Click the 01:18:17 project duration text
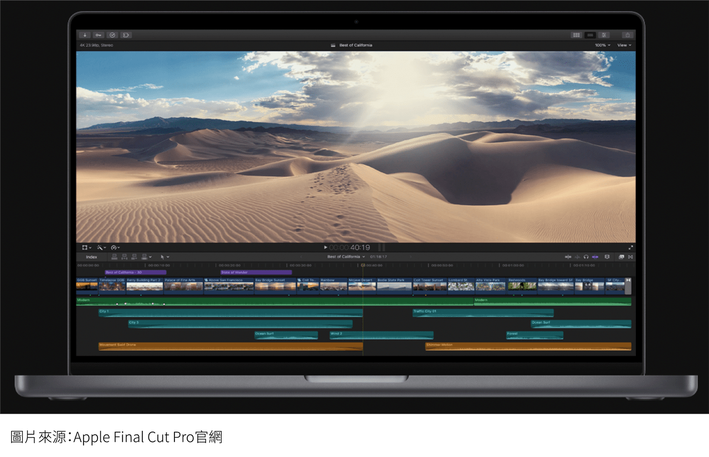Screen dimensions: 709x457 coord(379,257)
